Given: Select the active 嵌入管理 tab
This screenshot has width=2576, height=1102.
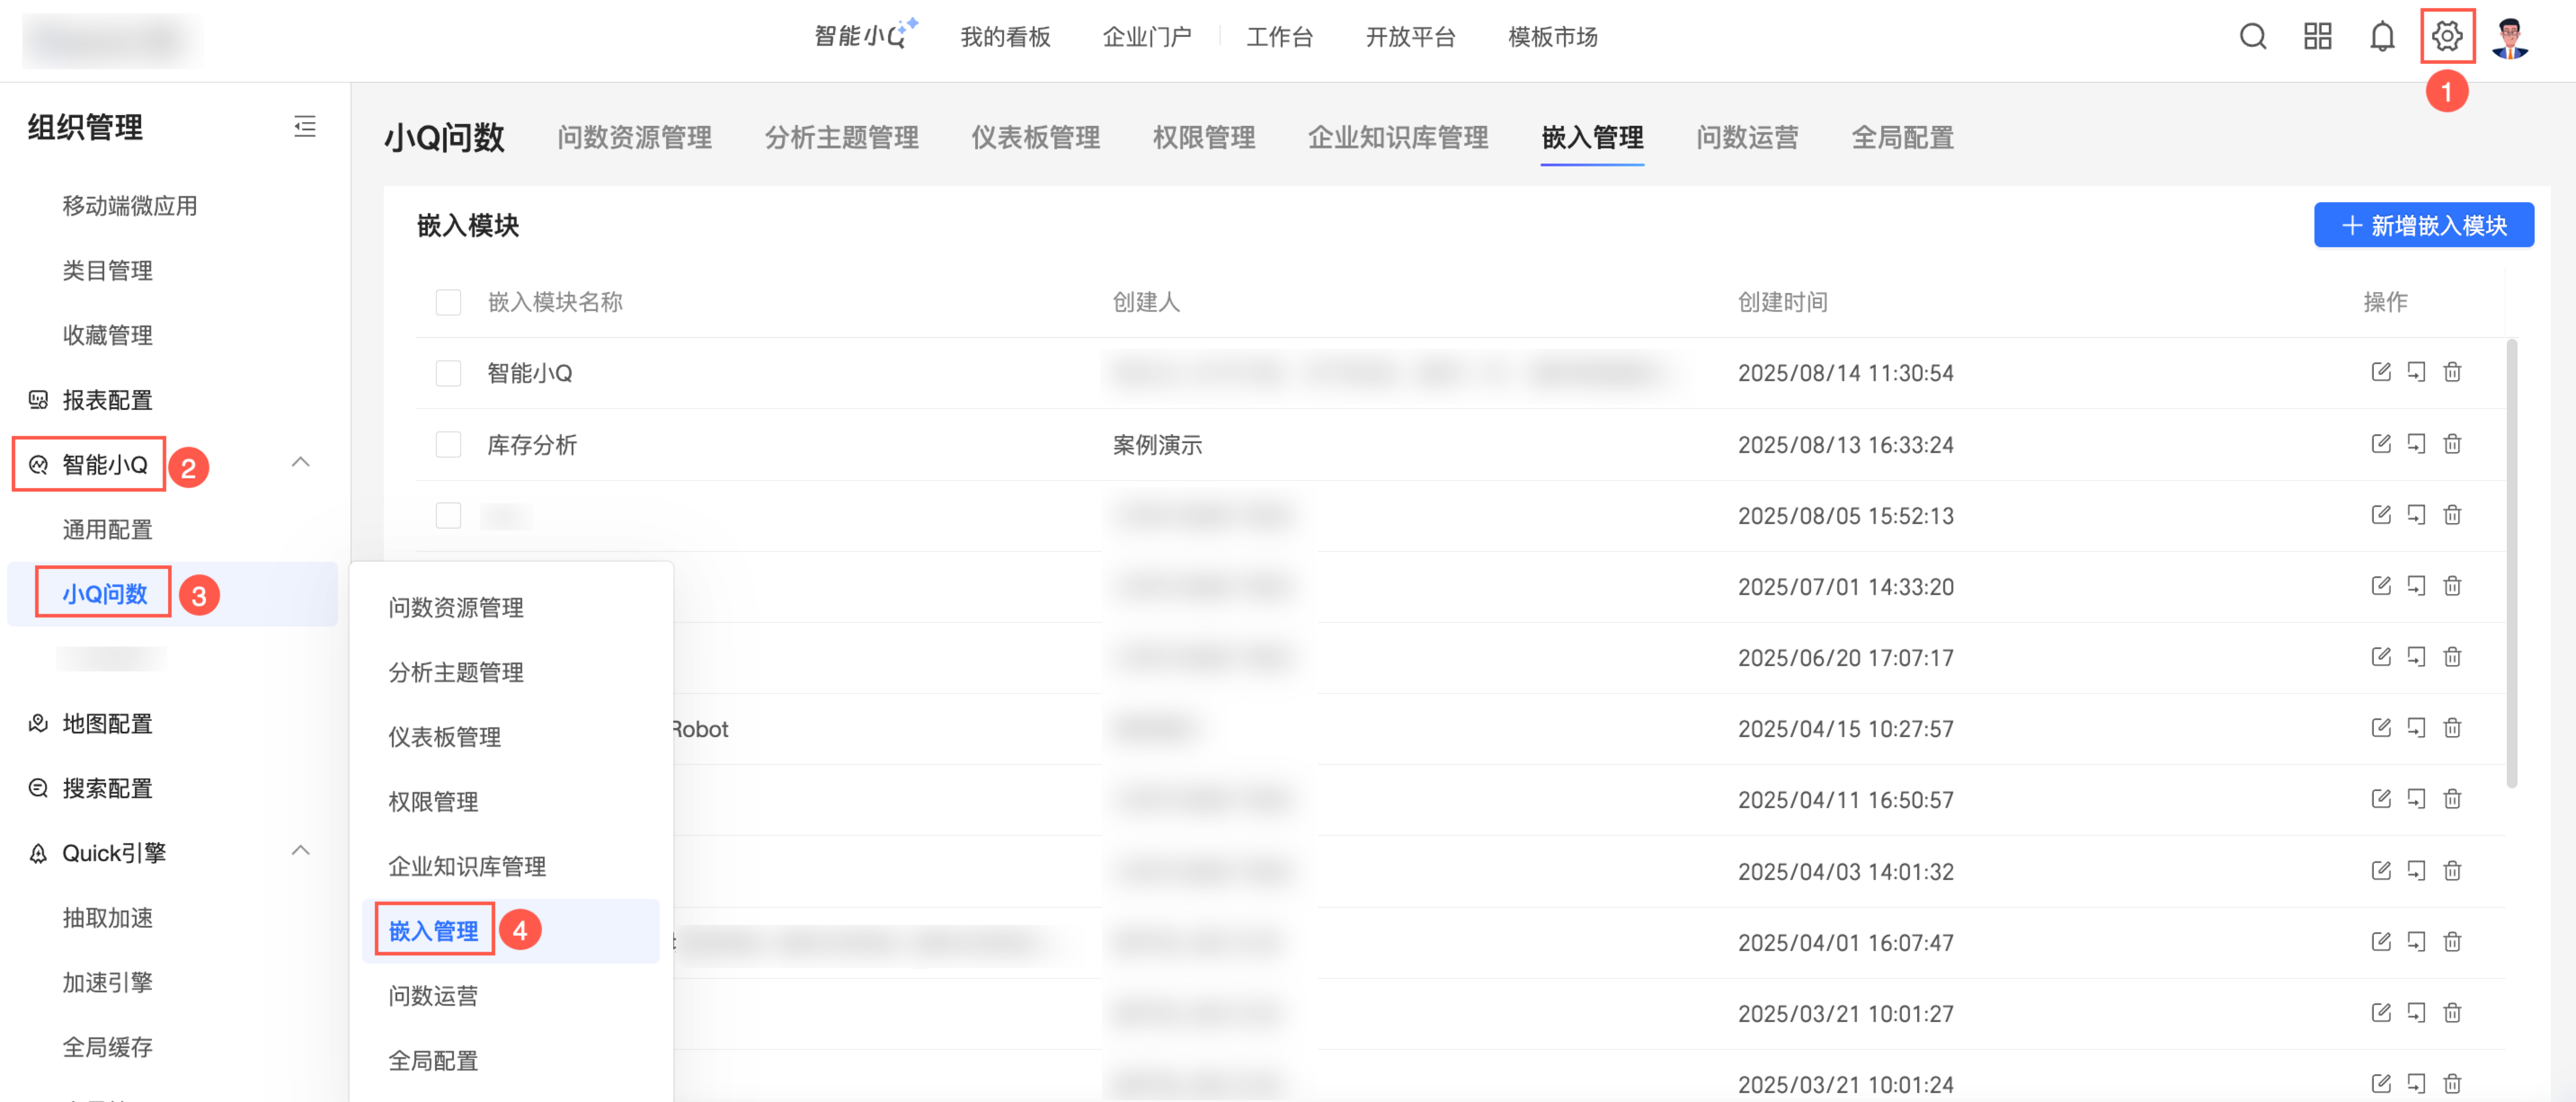Looking at the screenshot, I should tap(1592, 137).
